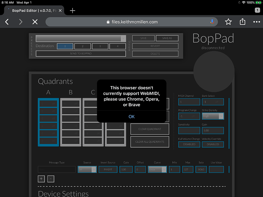This screenshot has width=263, height=197.
Task: Select Destination slot 1
Action: (65, 46)
